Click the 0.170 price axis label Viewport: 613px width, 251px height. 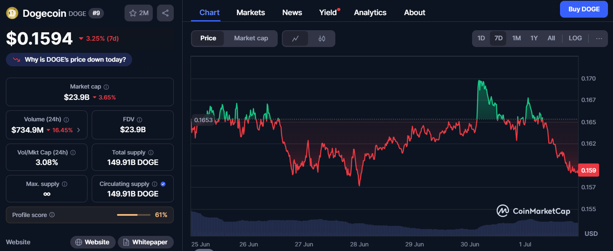pyautogui.click(x=588, y=78)
